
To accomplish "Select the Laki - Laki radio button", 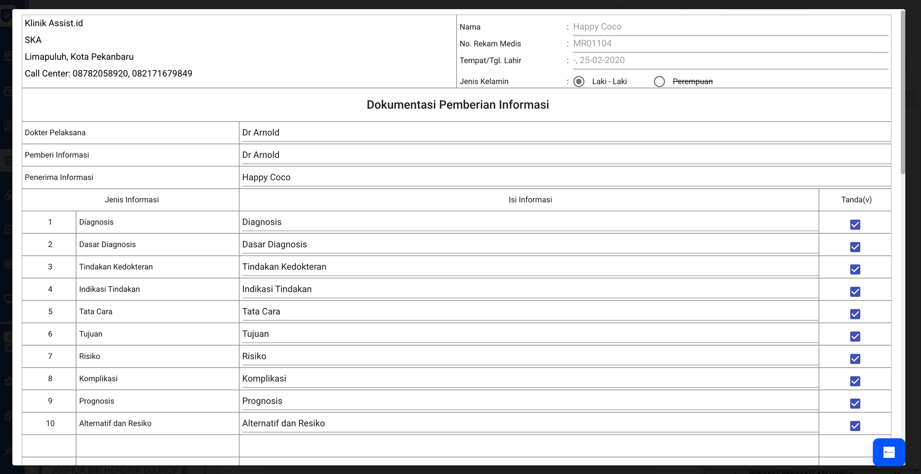I will point(579,81).
